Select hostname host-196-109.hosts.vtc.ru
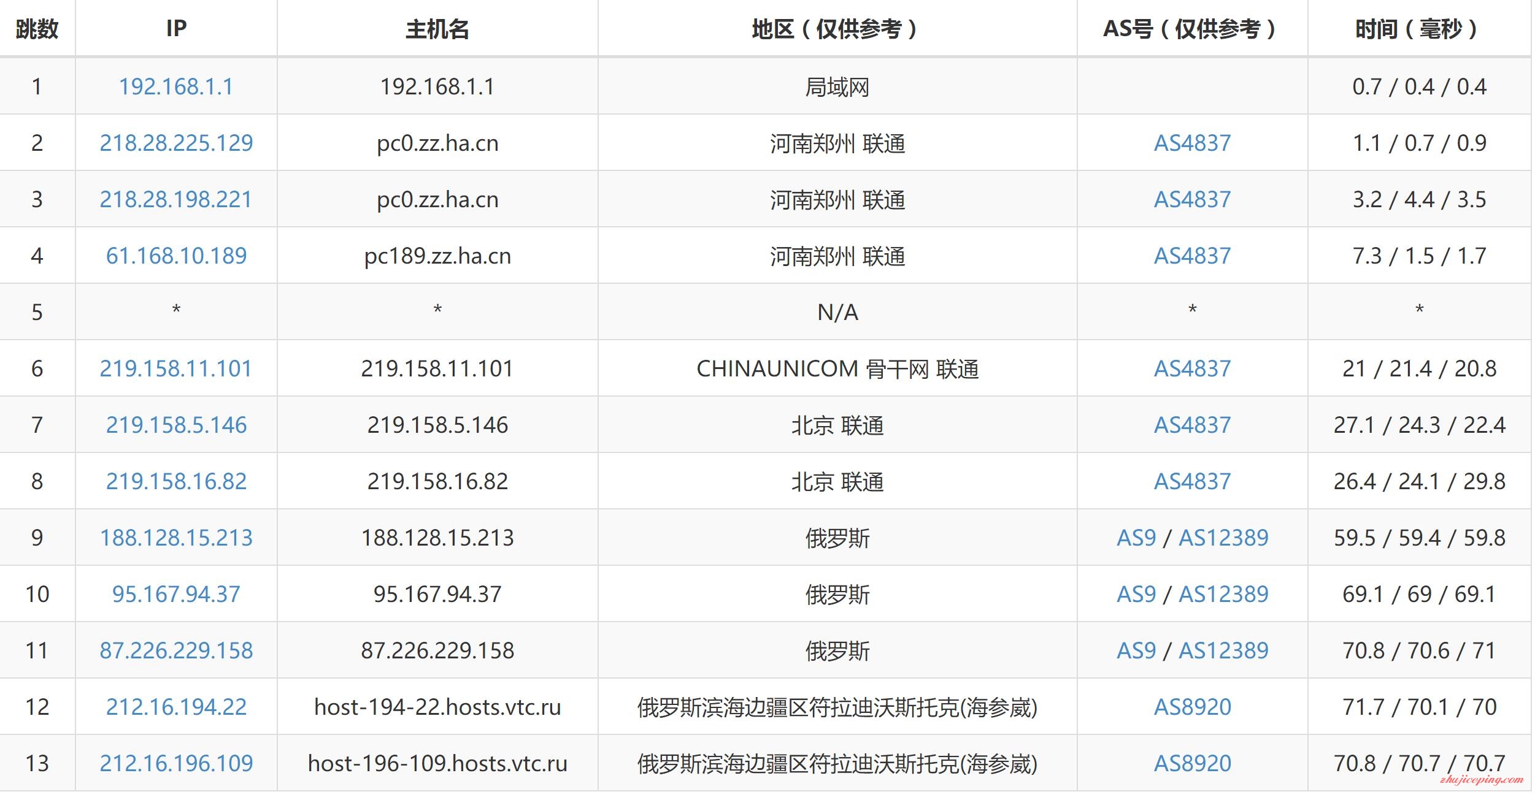 coord(437,763)
